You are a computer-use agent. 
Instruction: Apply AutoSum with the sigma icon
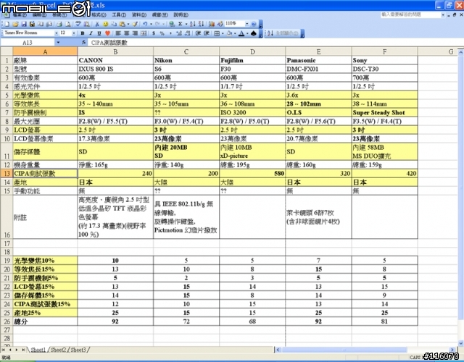(x=180, y=24)
